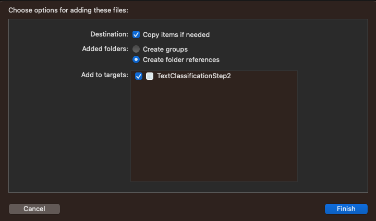Toggle the "Copy items if needed" checkbox
Viewport: 376px width, 221px height.
tap(136, 34)
